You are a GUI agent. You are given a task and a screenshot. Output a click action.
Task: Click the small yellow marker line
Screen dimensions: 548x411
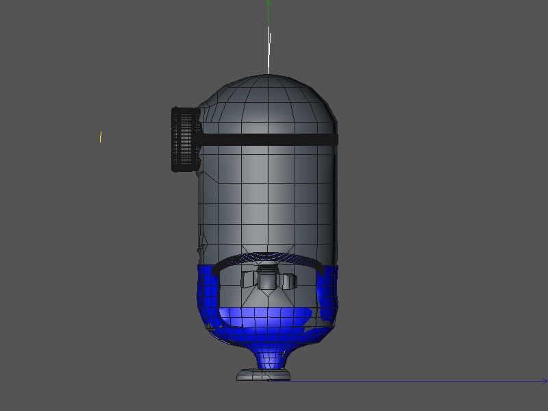click(101, 137)
